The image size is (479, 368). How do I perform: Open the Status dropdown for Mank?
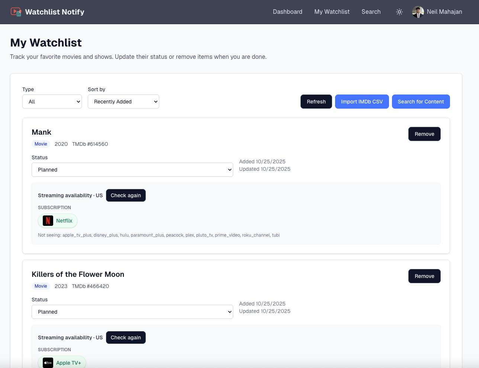click(x=132, y=170)
